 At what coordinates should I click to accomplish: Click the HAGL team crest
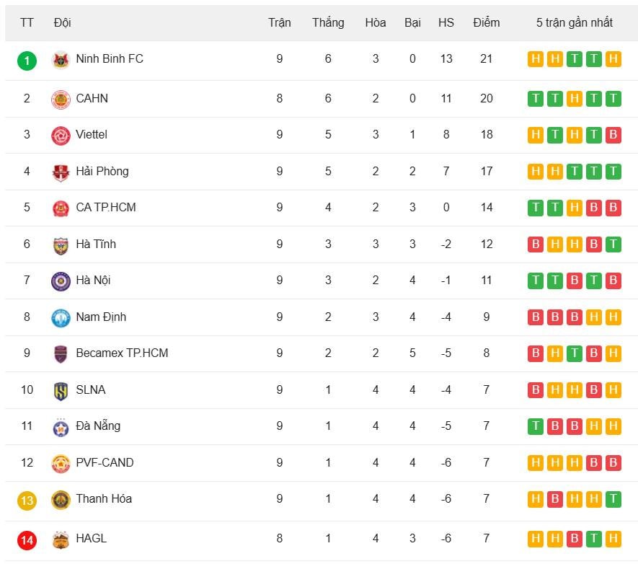61,539
